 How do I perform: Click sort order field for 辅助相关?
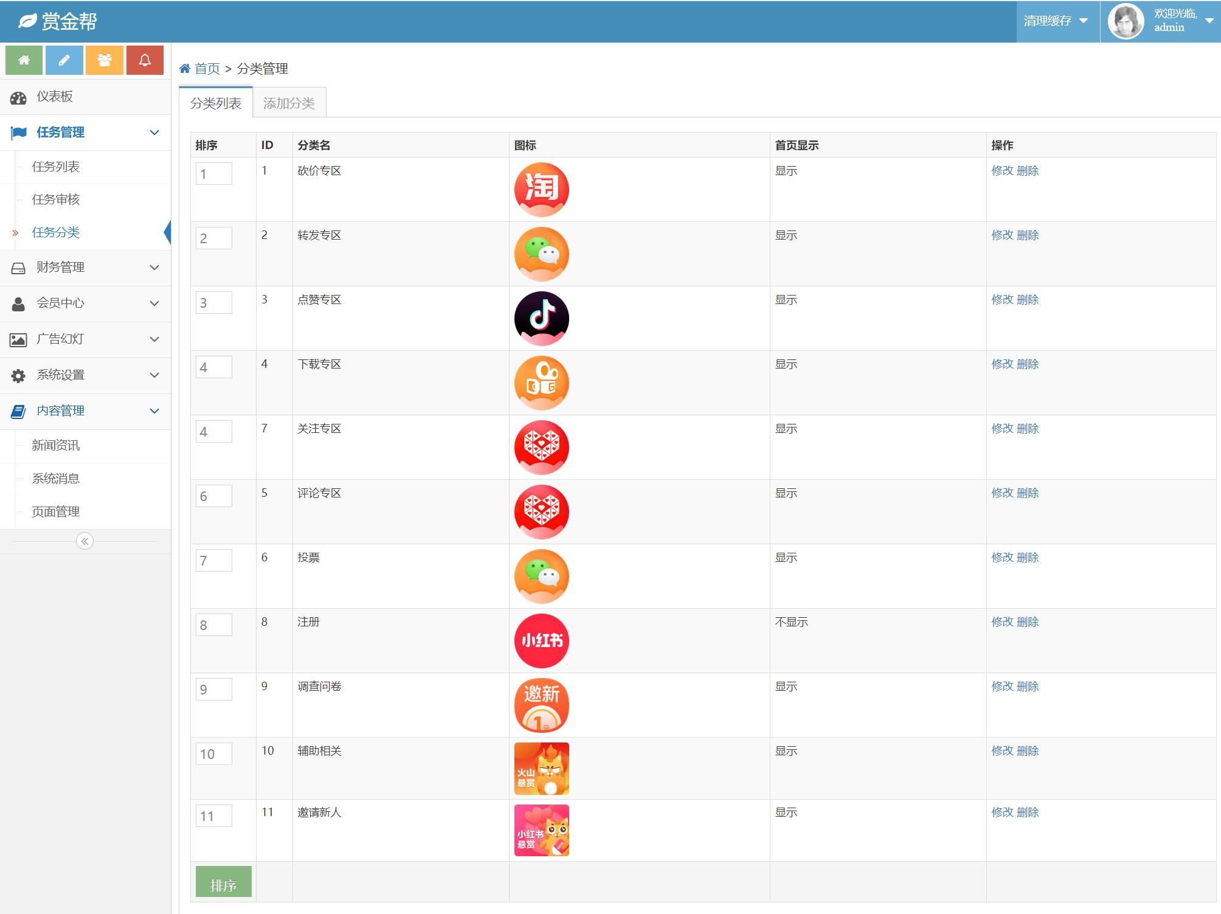pyautogui.click(x=213, y=754)
